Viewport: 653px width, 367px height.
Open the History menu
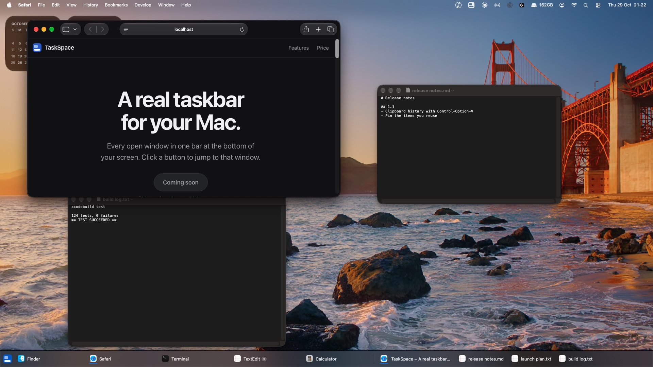coord(90,5)
